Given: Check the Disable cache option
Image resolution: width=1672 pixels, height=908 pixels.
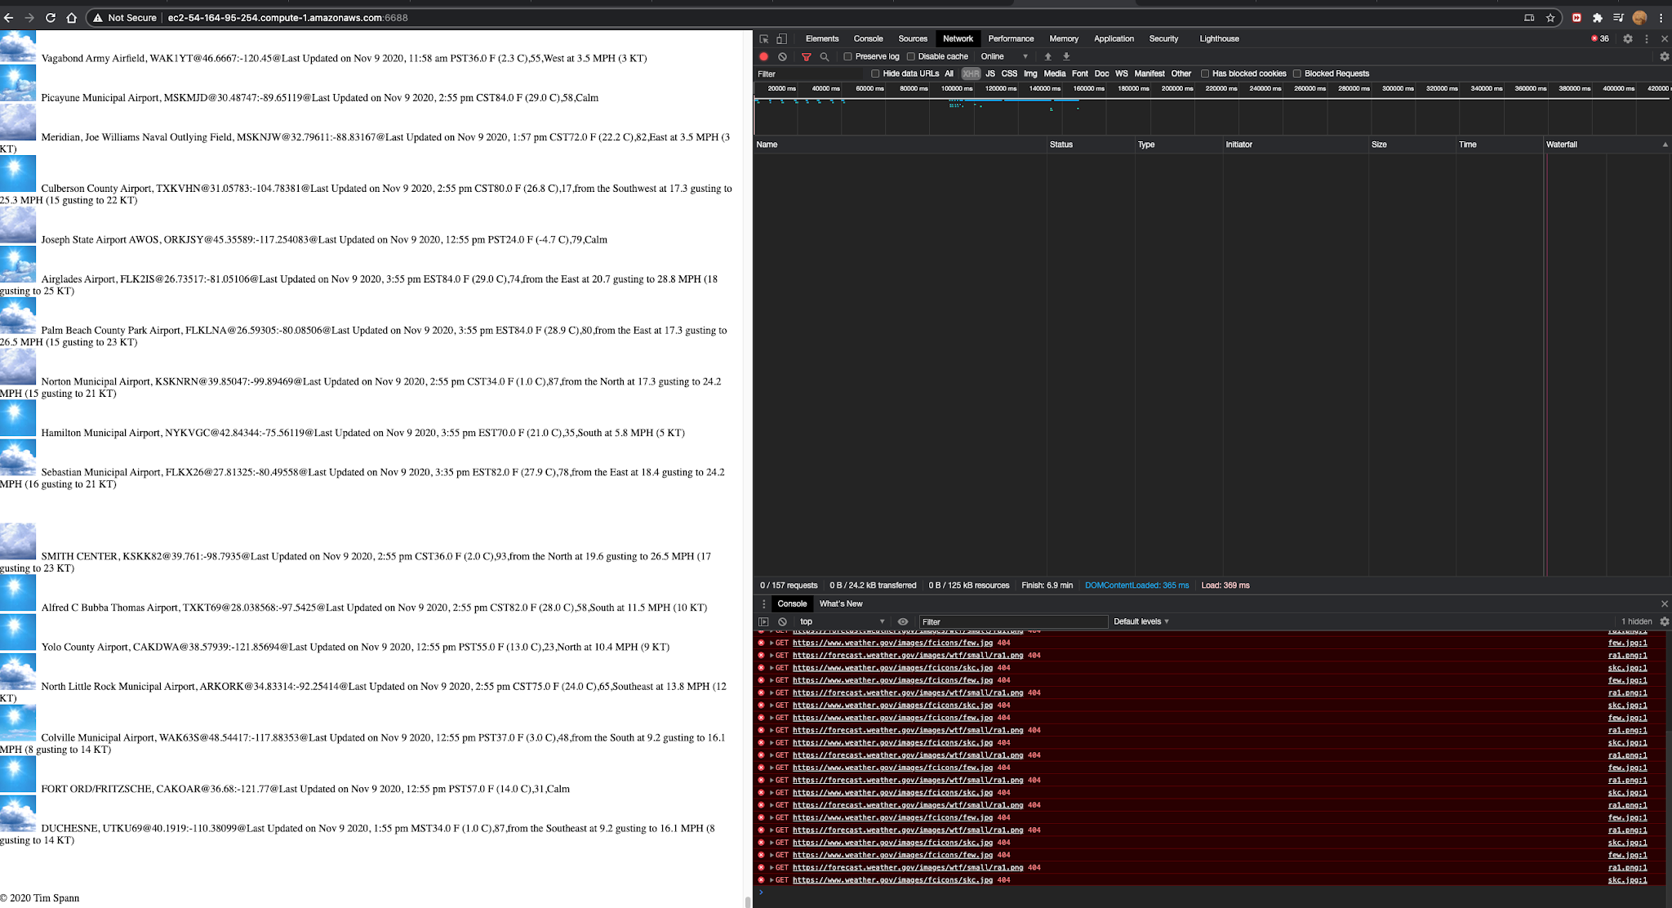Looking at the screenshot, I should (910, 56).
